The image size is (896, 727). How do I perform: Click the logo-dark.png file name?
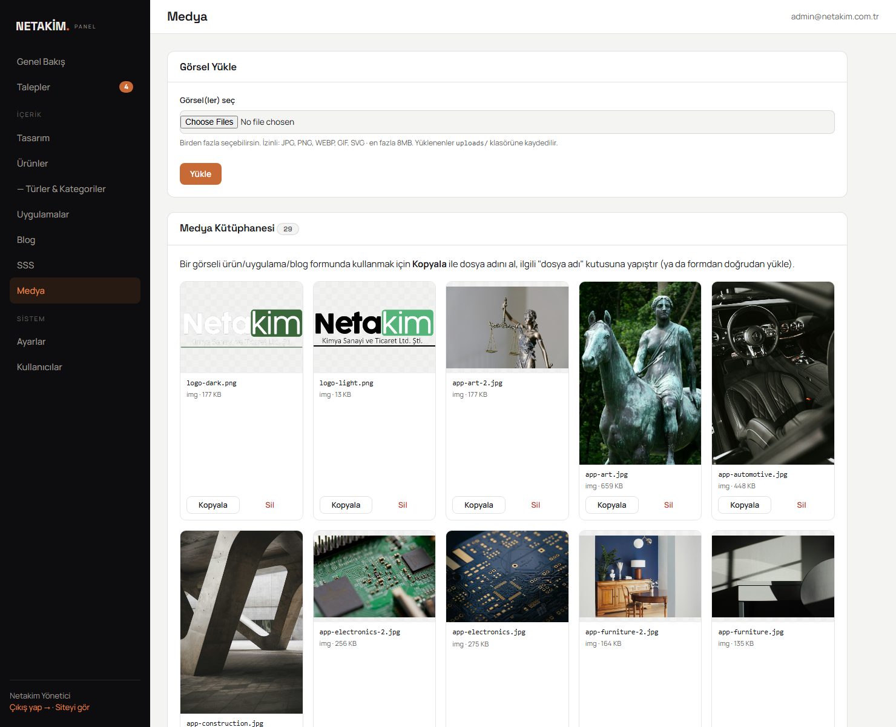211,383
